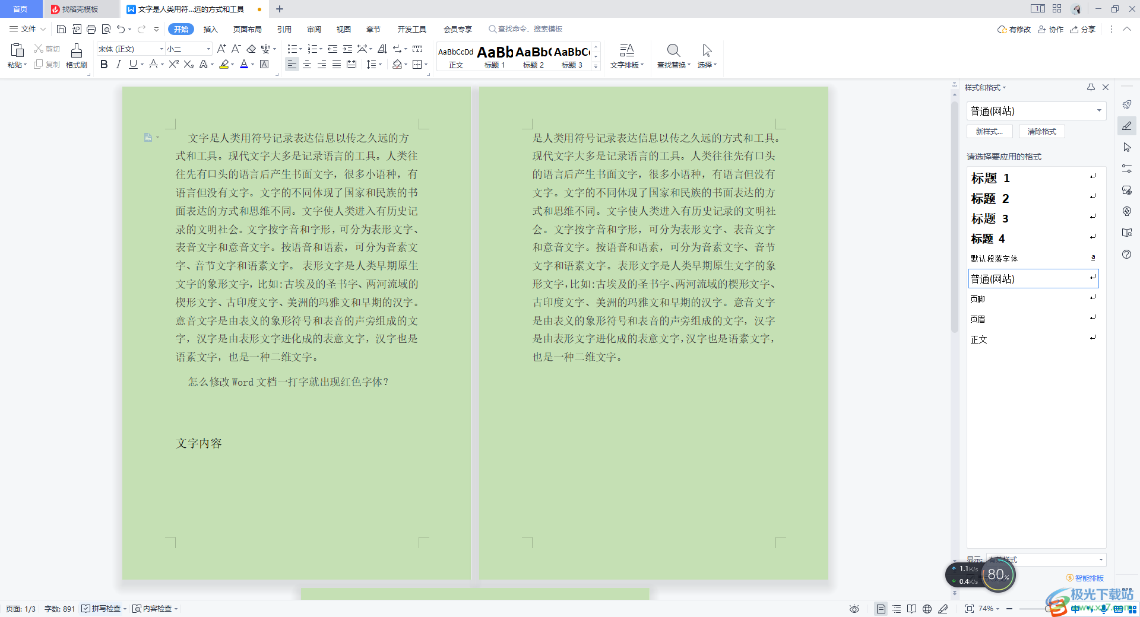Click the Paste (粘贴) clipboard icon
Viewport: 1140px width, 617px height.
[17, 50]
